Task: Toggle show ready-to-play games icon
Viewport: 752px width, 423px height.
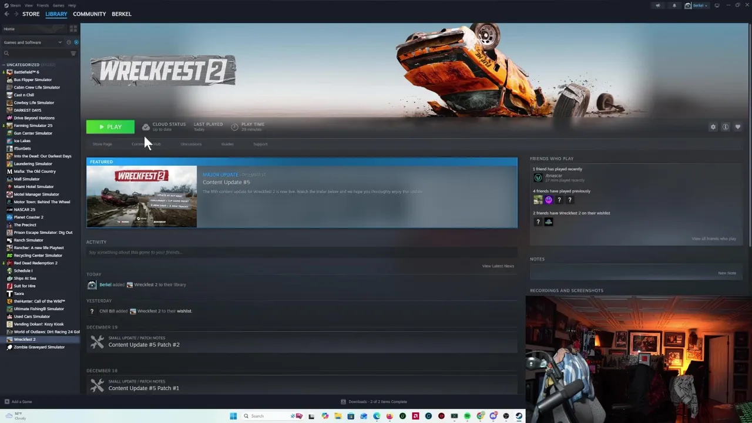Action: 76,42
